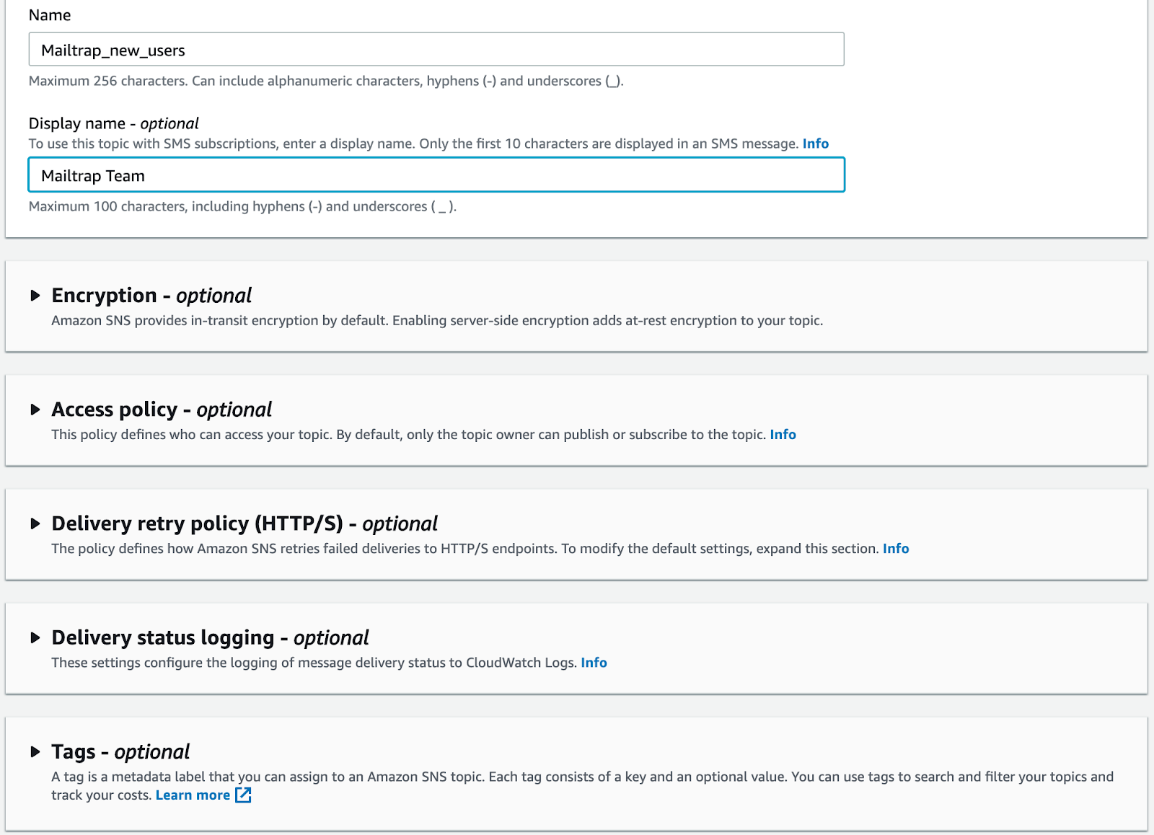Image resolution: width=1154 pixels, height=835 pixels.
Task: Open Info link for Display name
Action: [815, 143]
